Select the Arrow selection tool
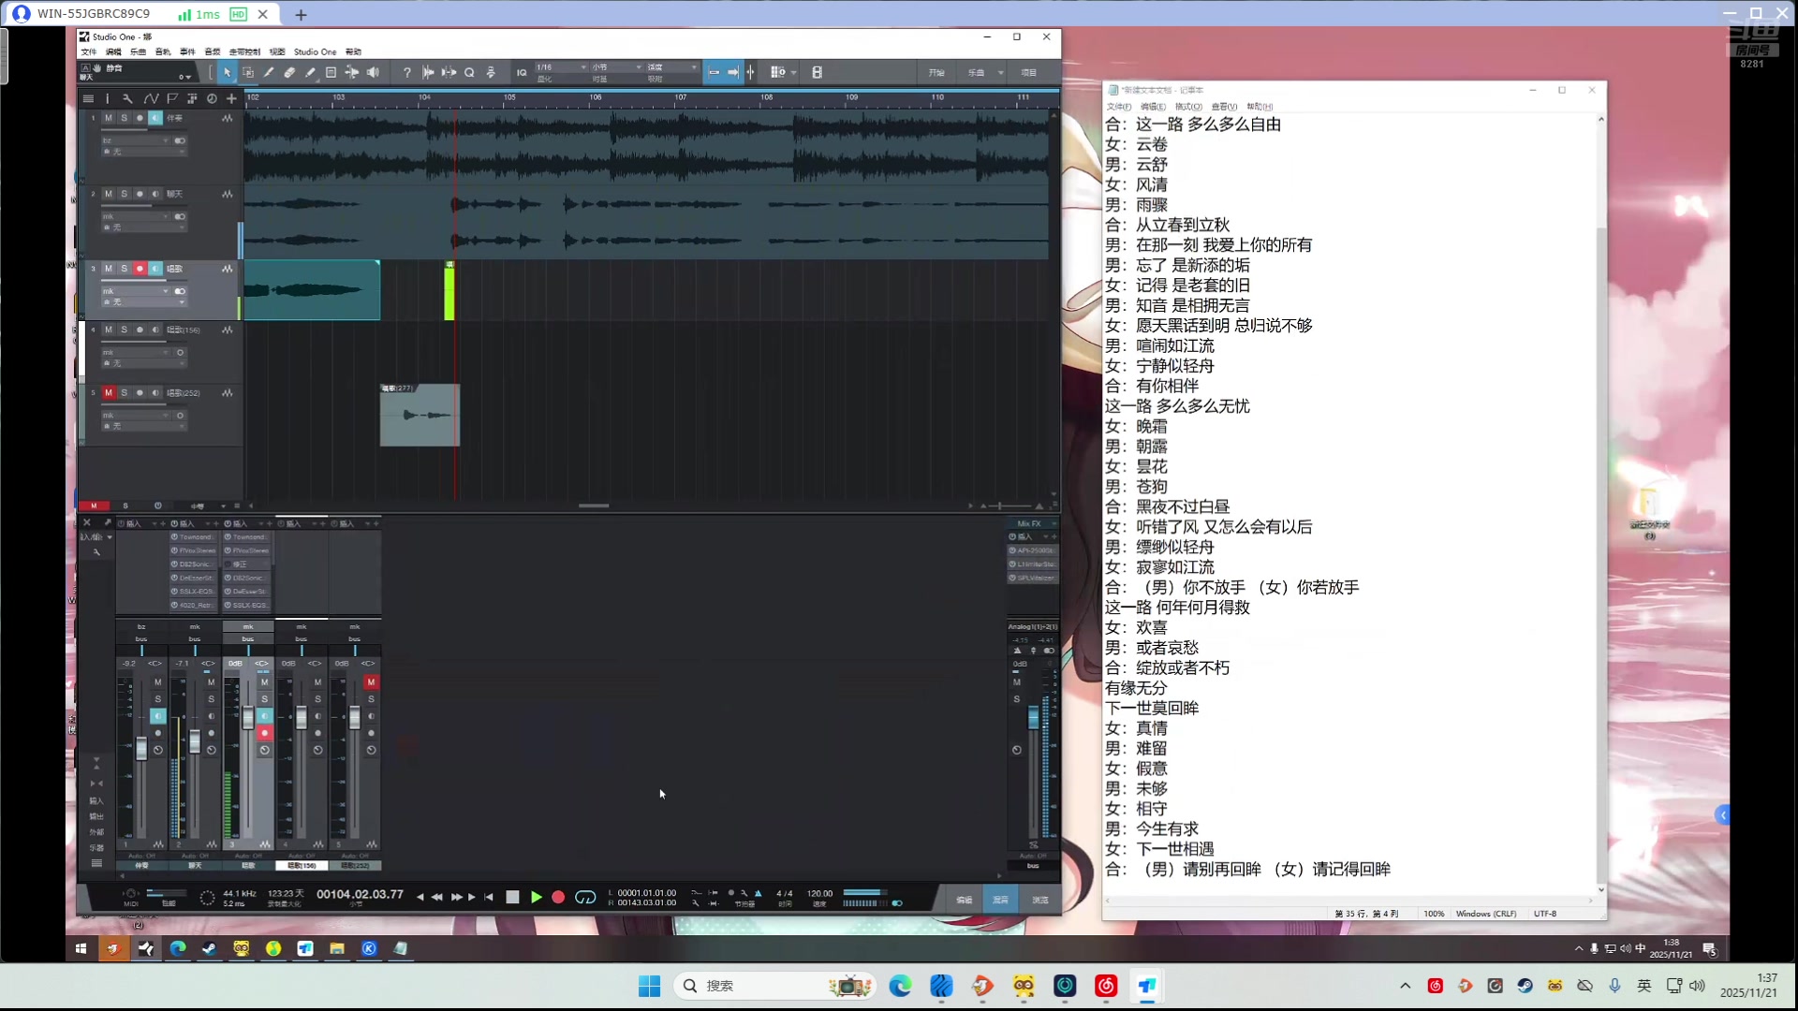This screenshot has height=1011, width=1798. click(x=226, y=72)
